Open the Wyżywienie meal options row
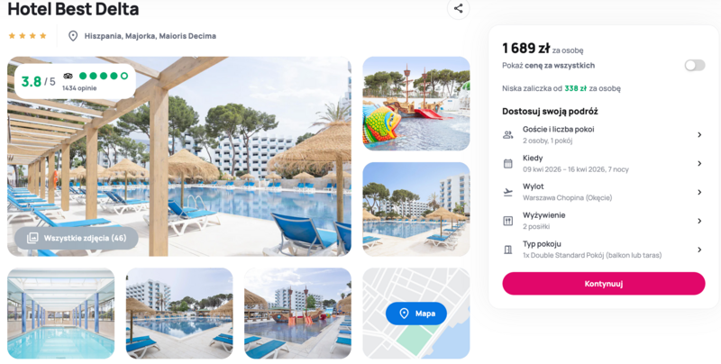The height and width of the screenshot is (364, 721). 603,221
